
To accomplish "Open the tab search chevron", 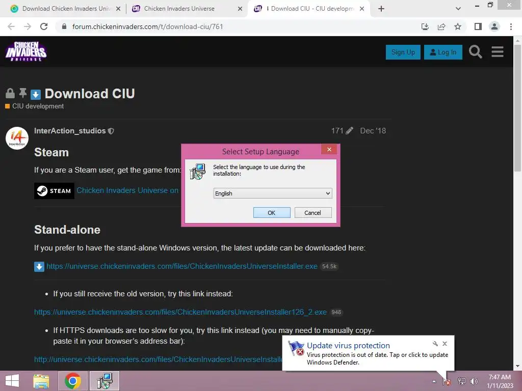I will click(x=458, y=9).
